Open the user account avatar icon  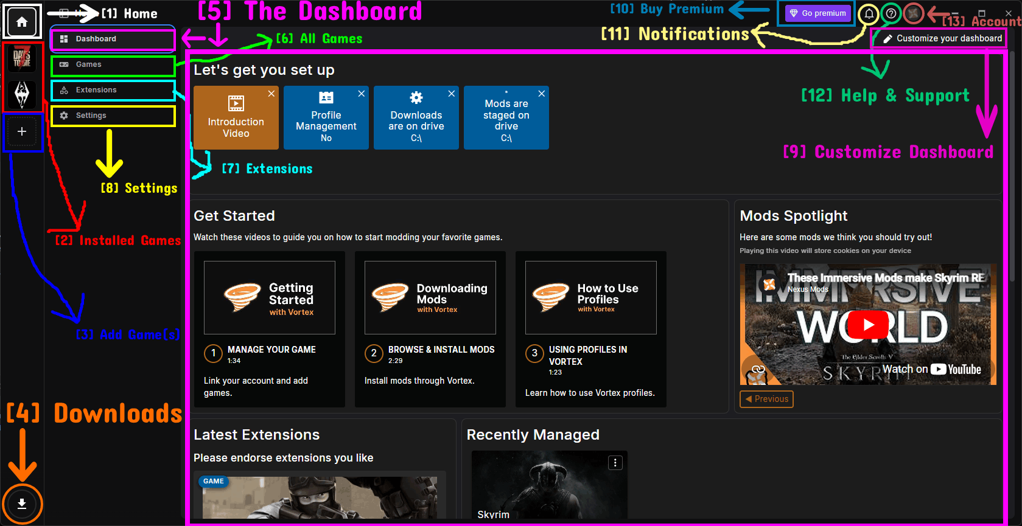pyautogui.click(x=913, y=13)
